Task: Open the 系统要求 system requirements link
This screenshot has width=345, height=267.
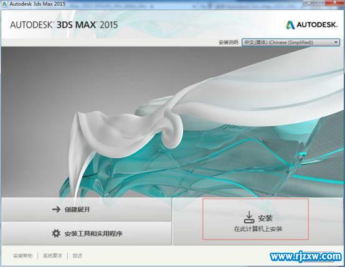Action: coord(52,256)
